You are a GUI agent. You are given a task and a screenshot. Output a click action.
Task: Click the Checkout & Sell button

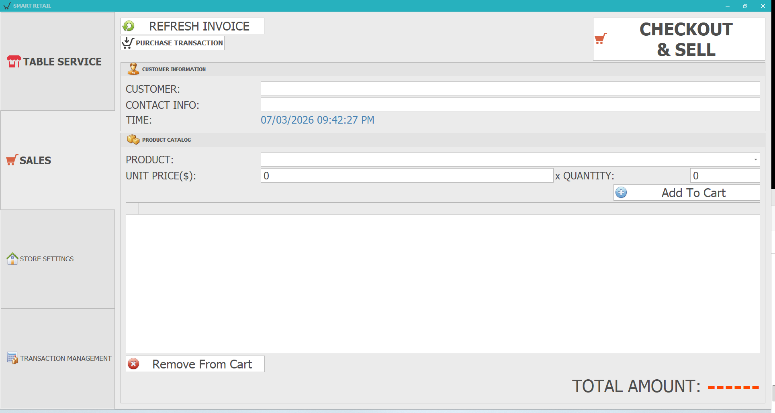pos(679,39)
